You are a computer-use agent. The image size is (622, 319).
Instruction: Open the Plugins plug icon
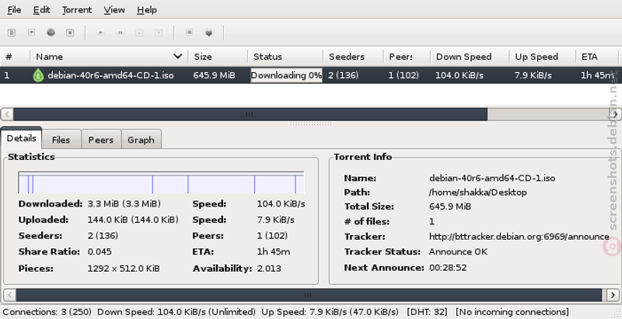coord(209,33)
